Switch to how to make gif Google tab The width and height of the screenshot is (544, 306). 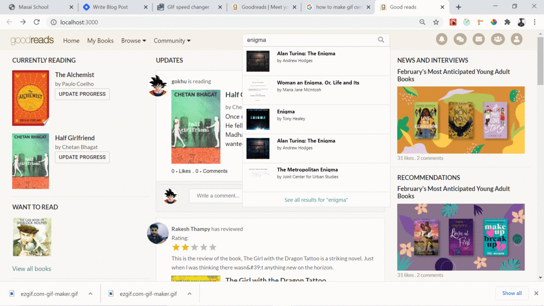coord(338,7)
